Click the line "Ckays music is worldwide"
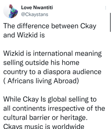 click(x=44, y=127)
